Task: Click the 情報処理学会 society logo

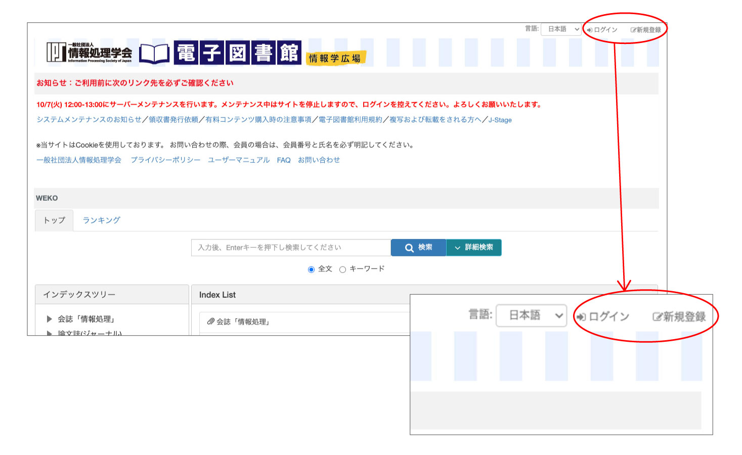Action: 89,53
